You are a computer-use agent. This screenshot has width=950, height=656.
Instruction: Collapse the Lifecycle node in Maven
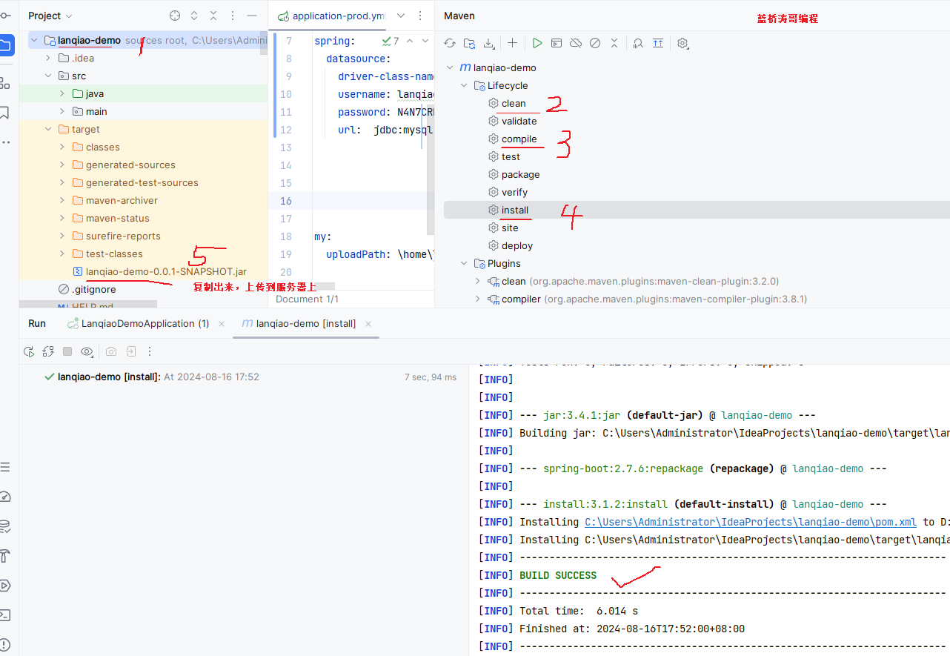(464, 85)
